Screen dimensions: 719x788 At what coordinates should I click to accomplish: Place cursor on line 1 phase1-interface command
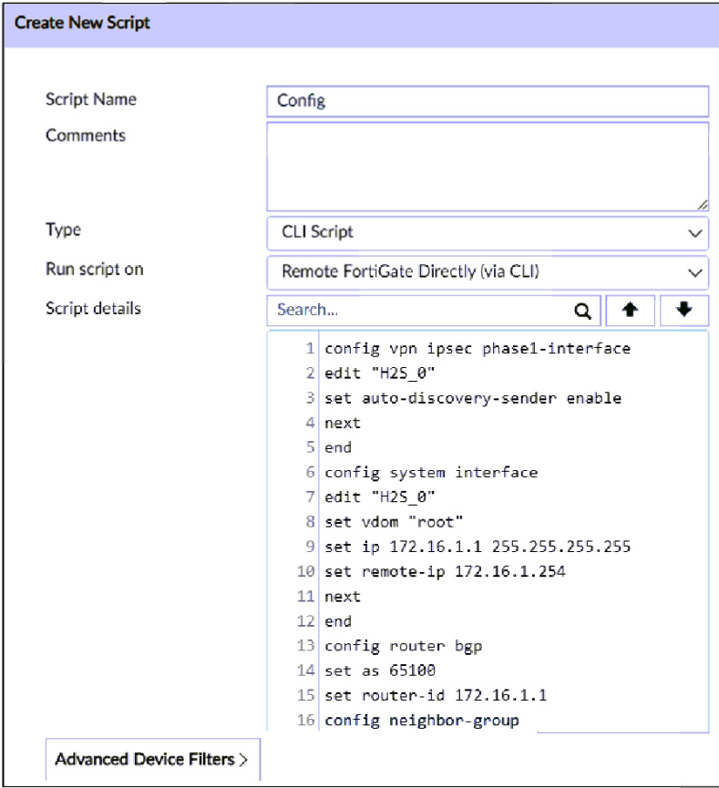478,349
